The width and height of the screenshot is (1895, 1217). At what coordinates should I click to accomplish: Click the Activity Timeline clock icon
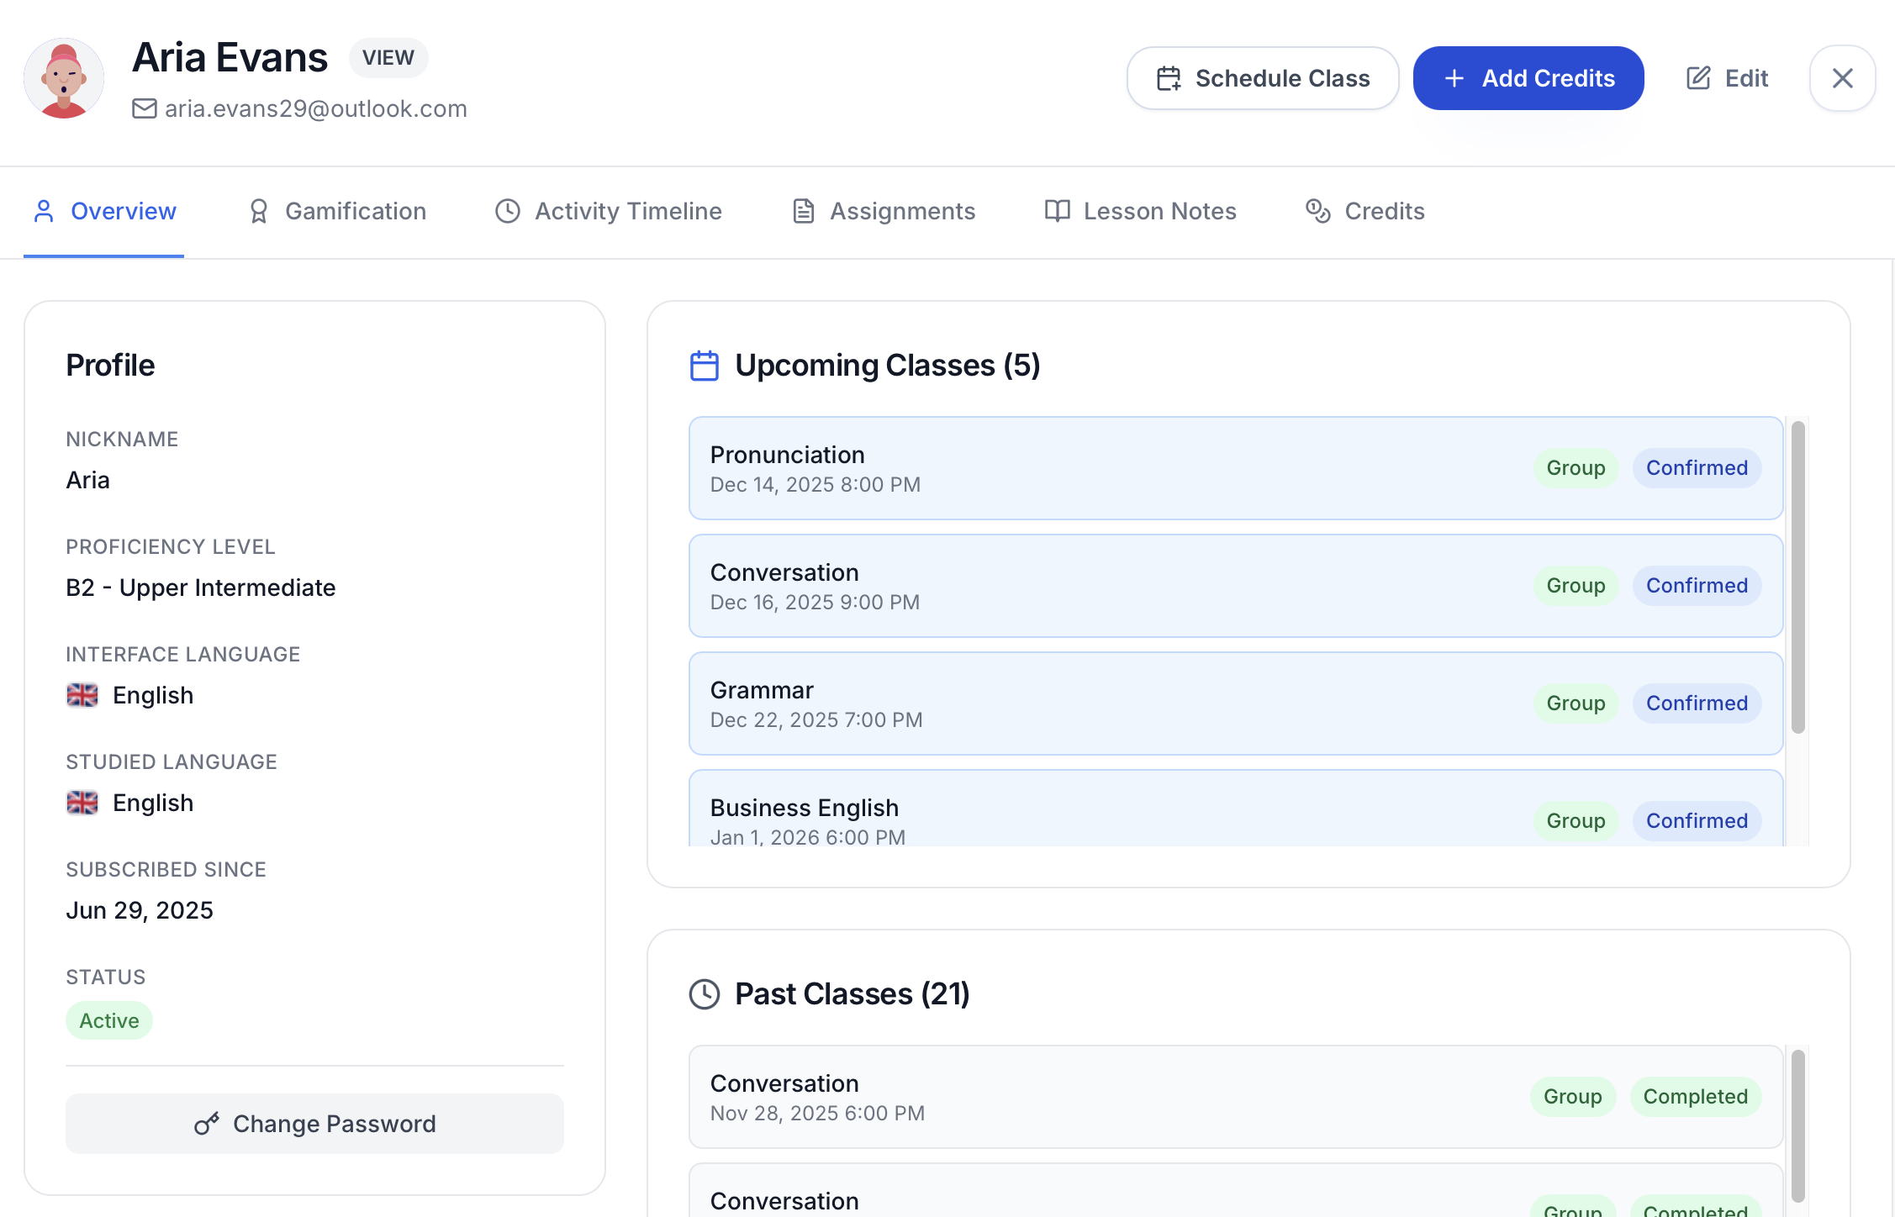tap(508, 211)
